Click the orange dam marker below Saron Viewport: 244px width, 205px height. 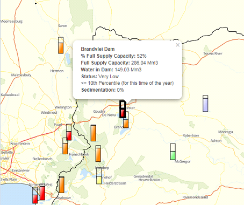click(x=61, y=45)
